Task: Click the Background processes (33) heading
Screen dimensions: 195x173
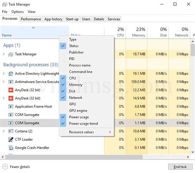Action: (31, 65)
